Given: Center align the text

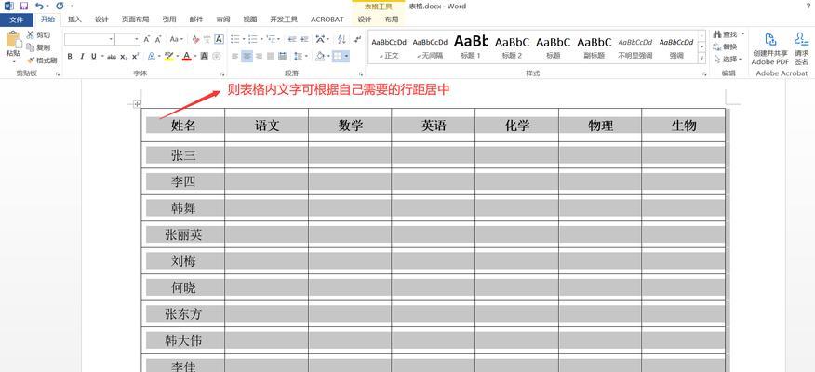Looking at the screenshot, I should [247, 56].
